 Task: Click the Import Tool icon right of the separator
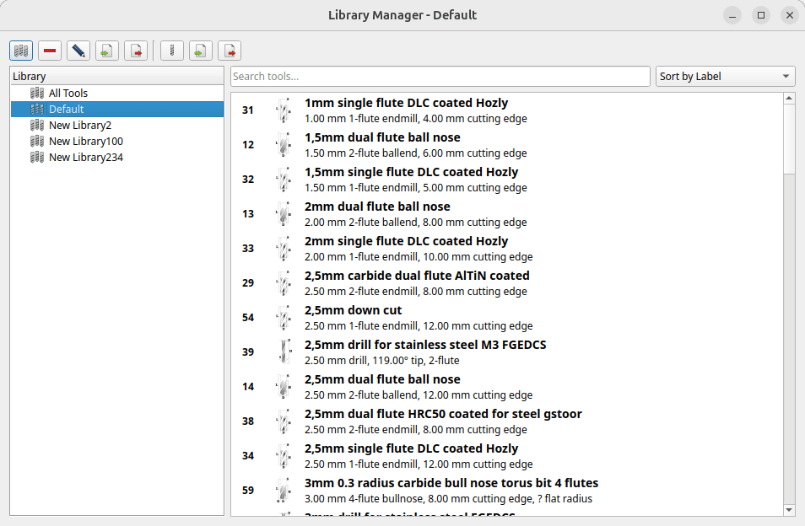pyautogui.click(x=201, y=51)
